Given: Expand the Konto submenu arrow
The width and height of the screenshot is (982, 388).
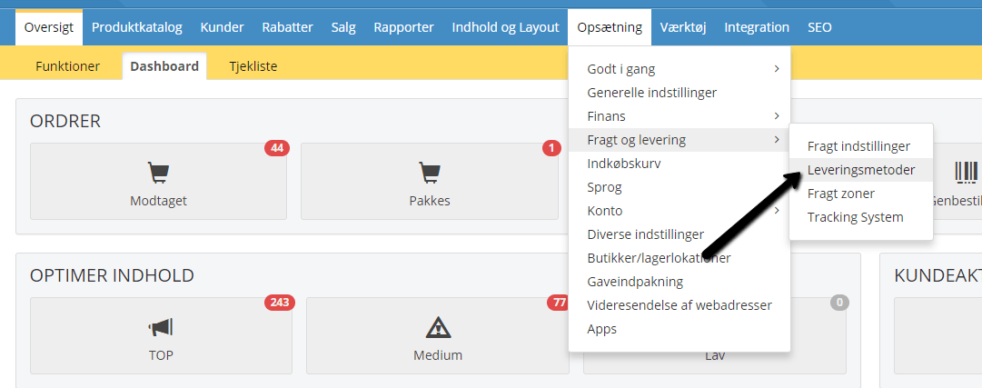Looking at the screenshot, I should [x=777, y=211].
